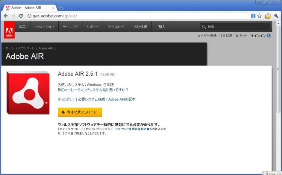Open the yellow folder extension icon
The height and width of the screenshot is (175, 282).
tap(268, 16)
